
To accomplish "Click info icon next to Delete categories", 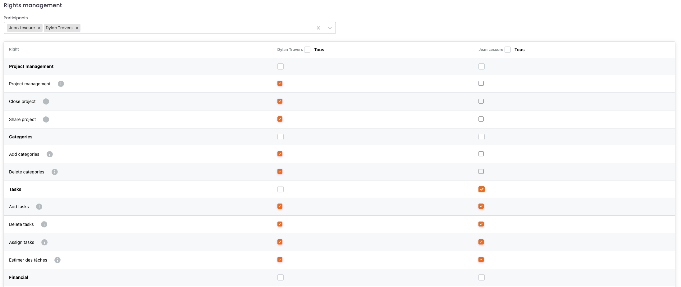I will (55, 172).
